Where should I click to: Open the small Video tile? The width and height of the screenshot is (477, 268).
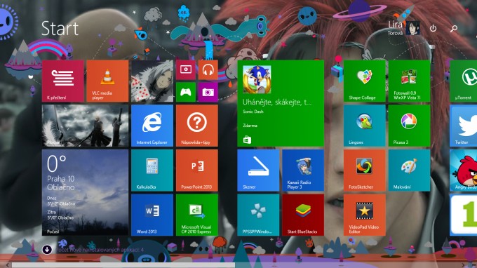click(186, 70)
